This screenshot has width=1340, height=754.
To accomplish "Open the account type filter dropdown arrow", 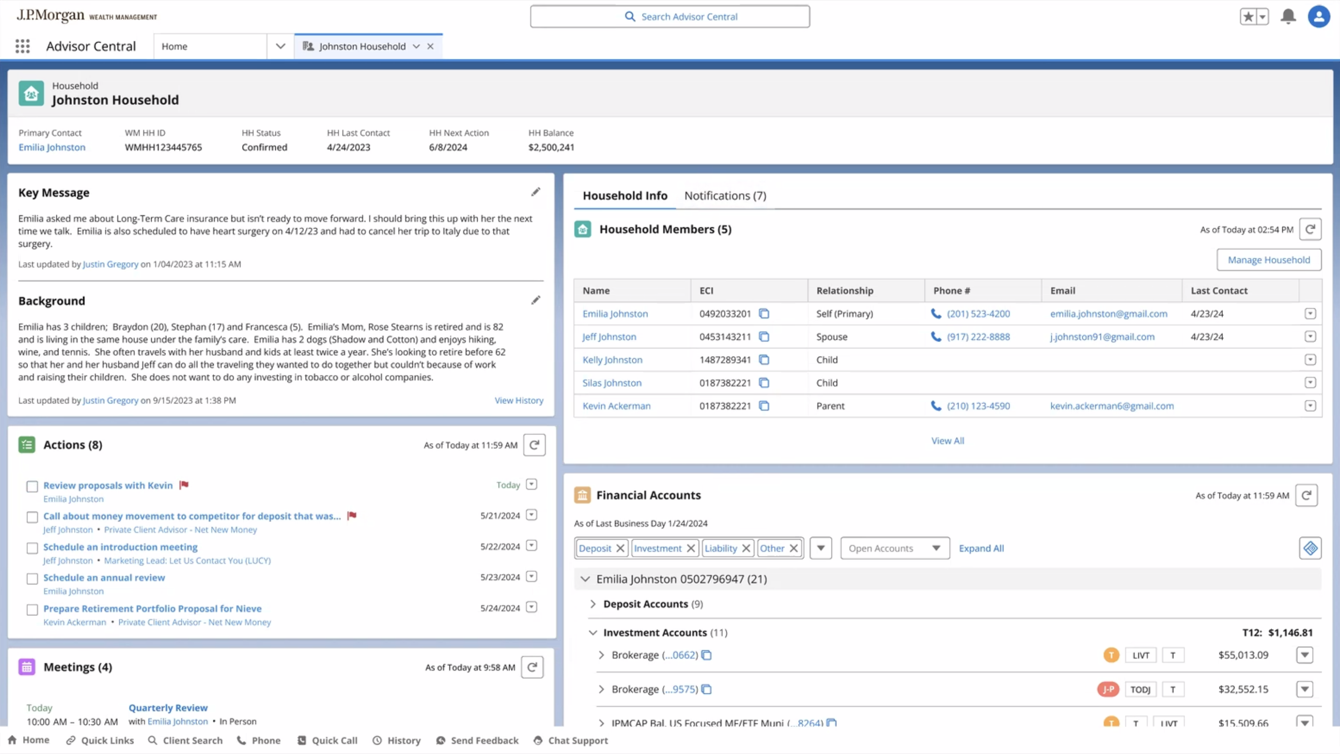I will click(821, 548).
